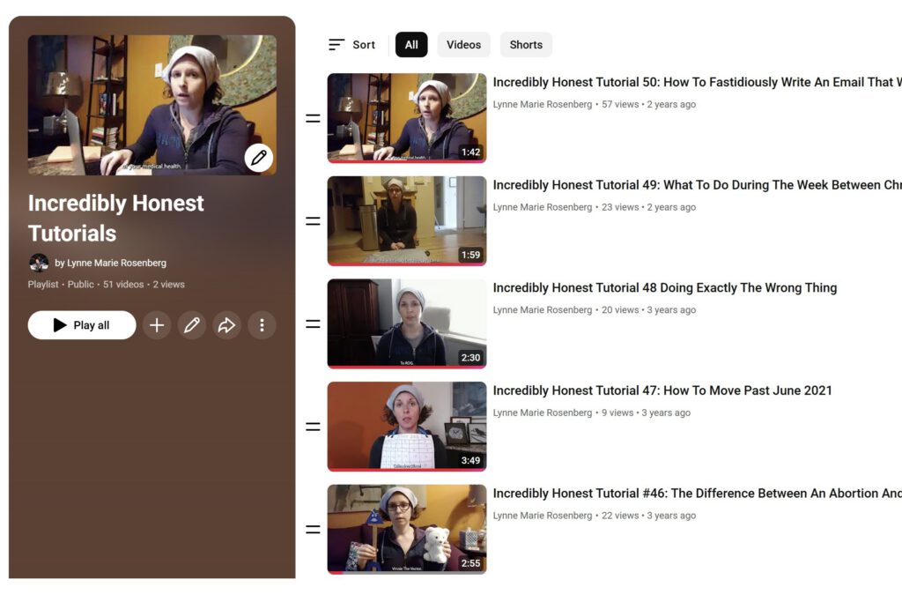Click drag handle beside Tutorial 49
This screenshot has height=602, width=902.
pyautogui.click(x=313, y=221)
